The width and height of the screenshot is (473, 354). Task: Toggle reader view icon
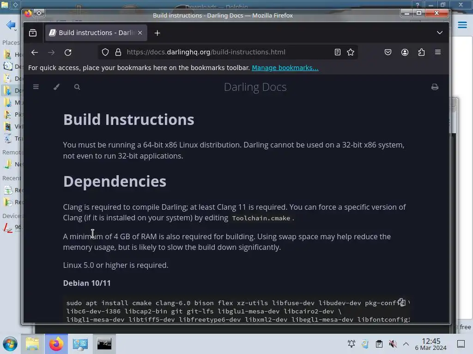338,52
